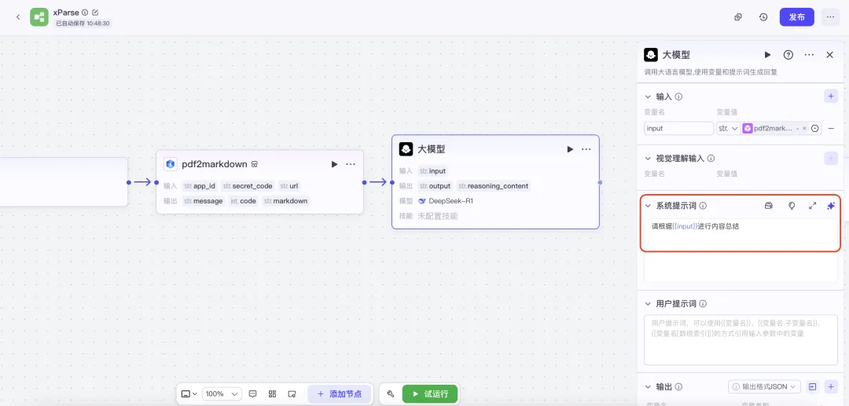Run the pdf2markdown node

334,164
